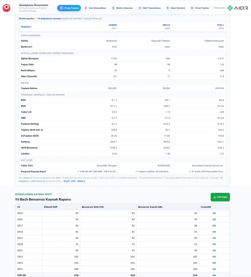The image size is (251, 277).
Task: Click the Kaldıraç value %69,9
Action: (x=167, y=142)
